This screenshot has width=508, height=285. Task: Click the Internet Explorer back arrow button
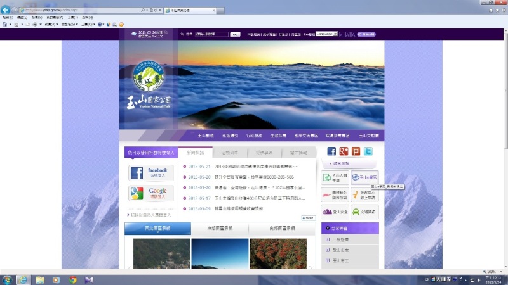tap(6, 10)
